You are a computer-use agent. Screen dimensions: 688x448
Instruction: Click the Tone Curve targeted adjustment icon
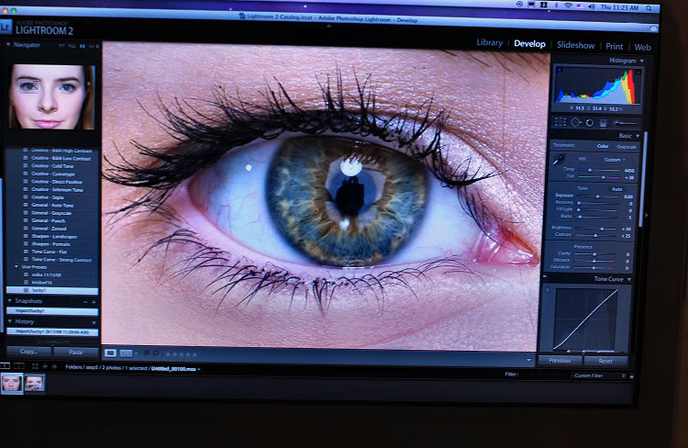(x=547, y=290)
